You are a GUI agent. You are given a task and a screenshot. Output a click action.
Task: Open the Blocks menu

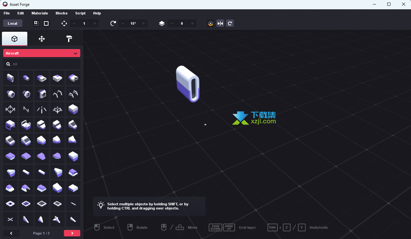[62, 13]
